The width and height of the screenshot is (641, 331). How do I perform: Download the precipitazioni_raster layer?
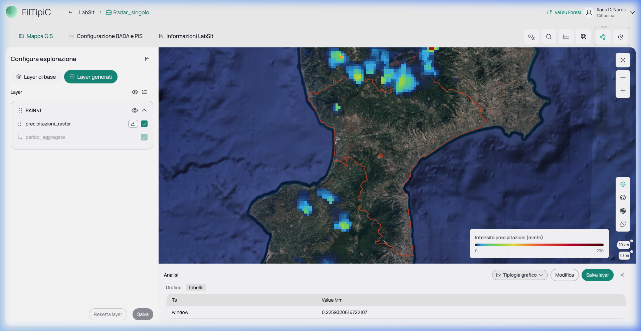point(133,124)
